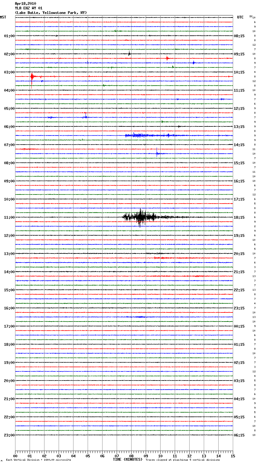This screenshot has height=464, width=257.
Task: Click the vertical division microvolts scale note
Action: pos(38,460)
